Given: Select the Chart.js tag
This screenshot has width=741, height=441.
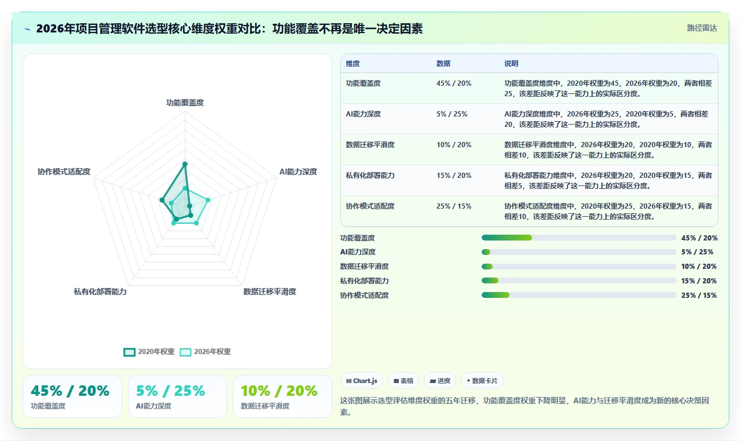Looking at the screenshot, I should point(362,381).
